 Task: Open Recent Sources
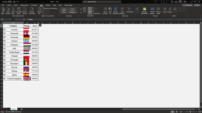pyautogui.click(x=25, y=11)
